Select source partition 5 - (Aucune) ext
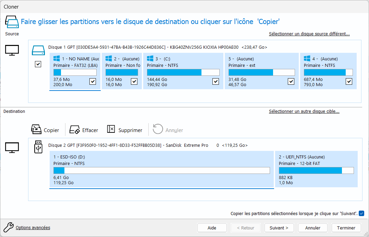 [x=262, y=71]
